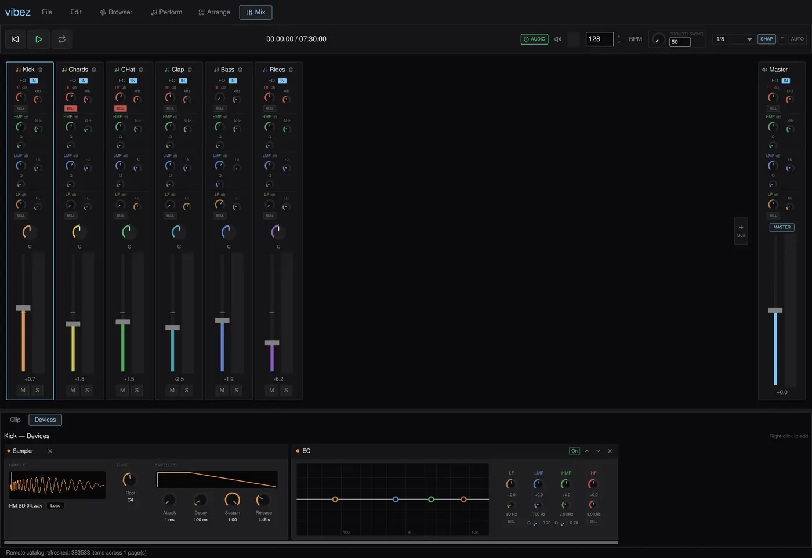The height and width of the screenshot is (558, 812).
Task: Start playback with the play button
Action: 38,39
